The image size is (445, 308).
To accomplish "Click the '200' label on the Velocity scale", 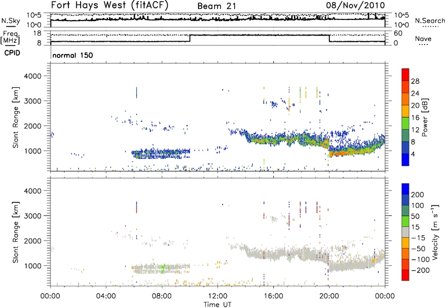I will pyautogui.click(x=417, y=195).
